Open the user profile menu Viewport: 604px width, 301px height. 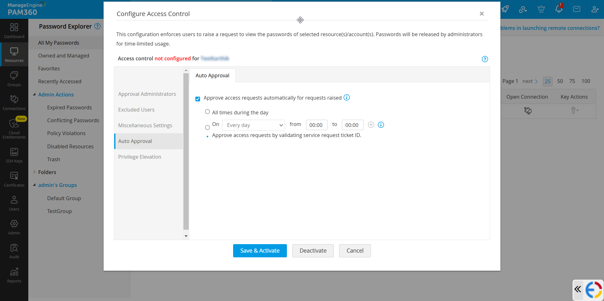595,9
